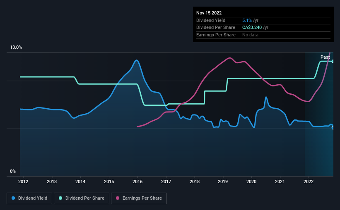Select the 2022 label on the time axis
The width and height of the screenshot is (340, 210).
click(x=309, y=181)
